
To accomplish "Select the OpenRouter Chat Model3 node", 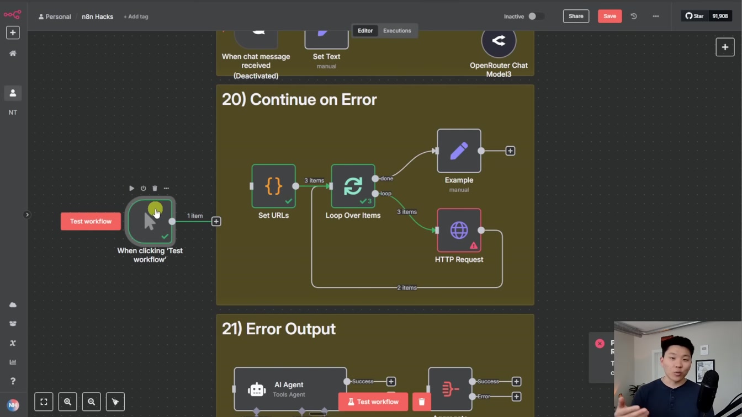I will coord(499,41).
